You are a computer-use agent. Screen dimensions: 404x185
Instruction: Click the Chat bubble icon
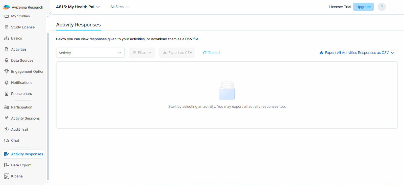pyautogui.click(x=7, y=140)
